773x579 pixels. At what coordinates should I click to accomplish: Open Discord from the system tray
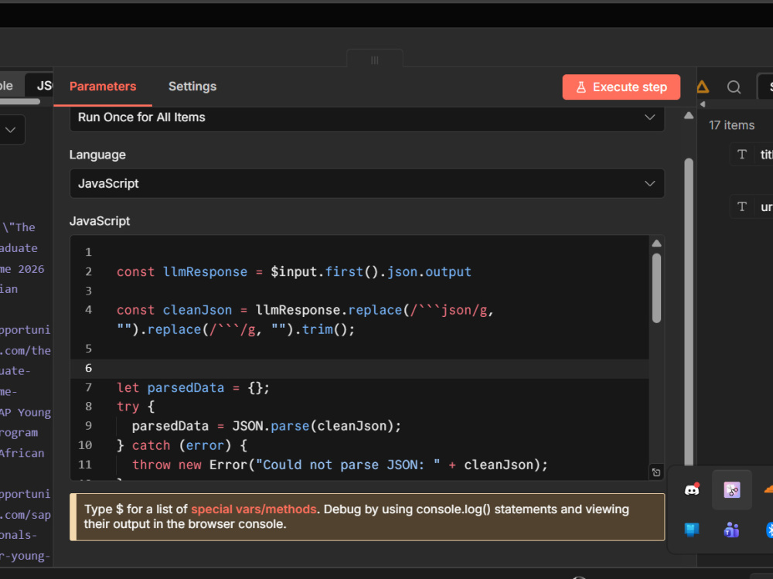[x=692, y=490]
